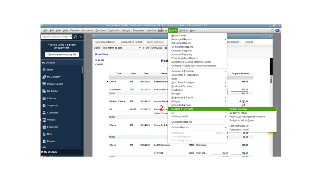Screen dimensions: 322x181
Task: Open Snapshots shortcut in sidebar
Action: pos(52,106)
